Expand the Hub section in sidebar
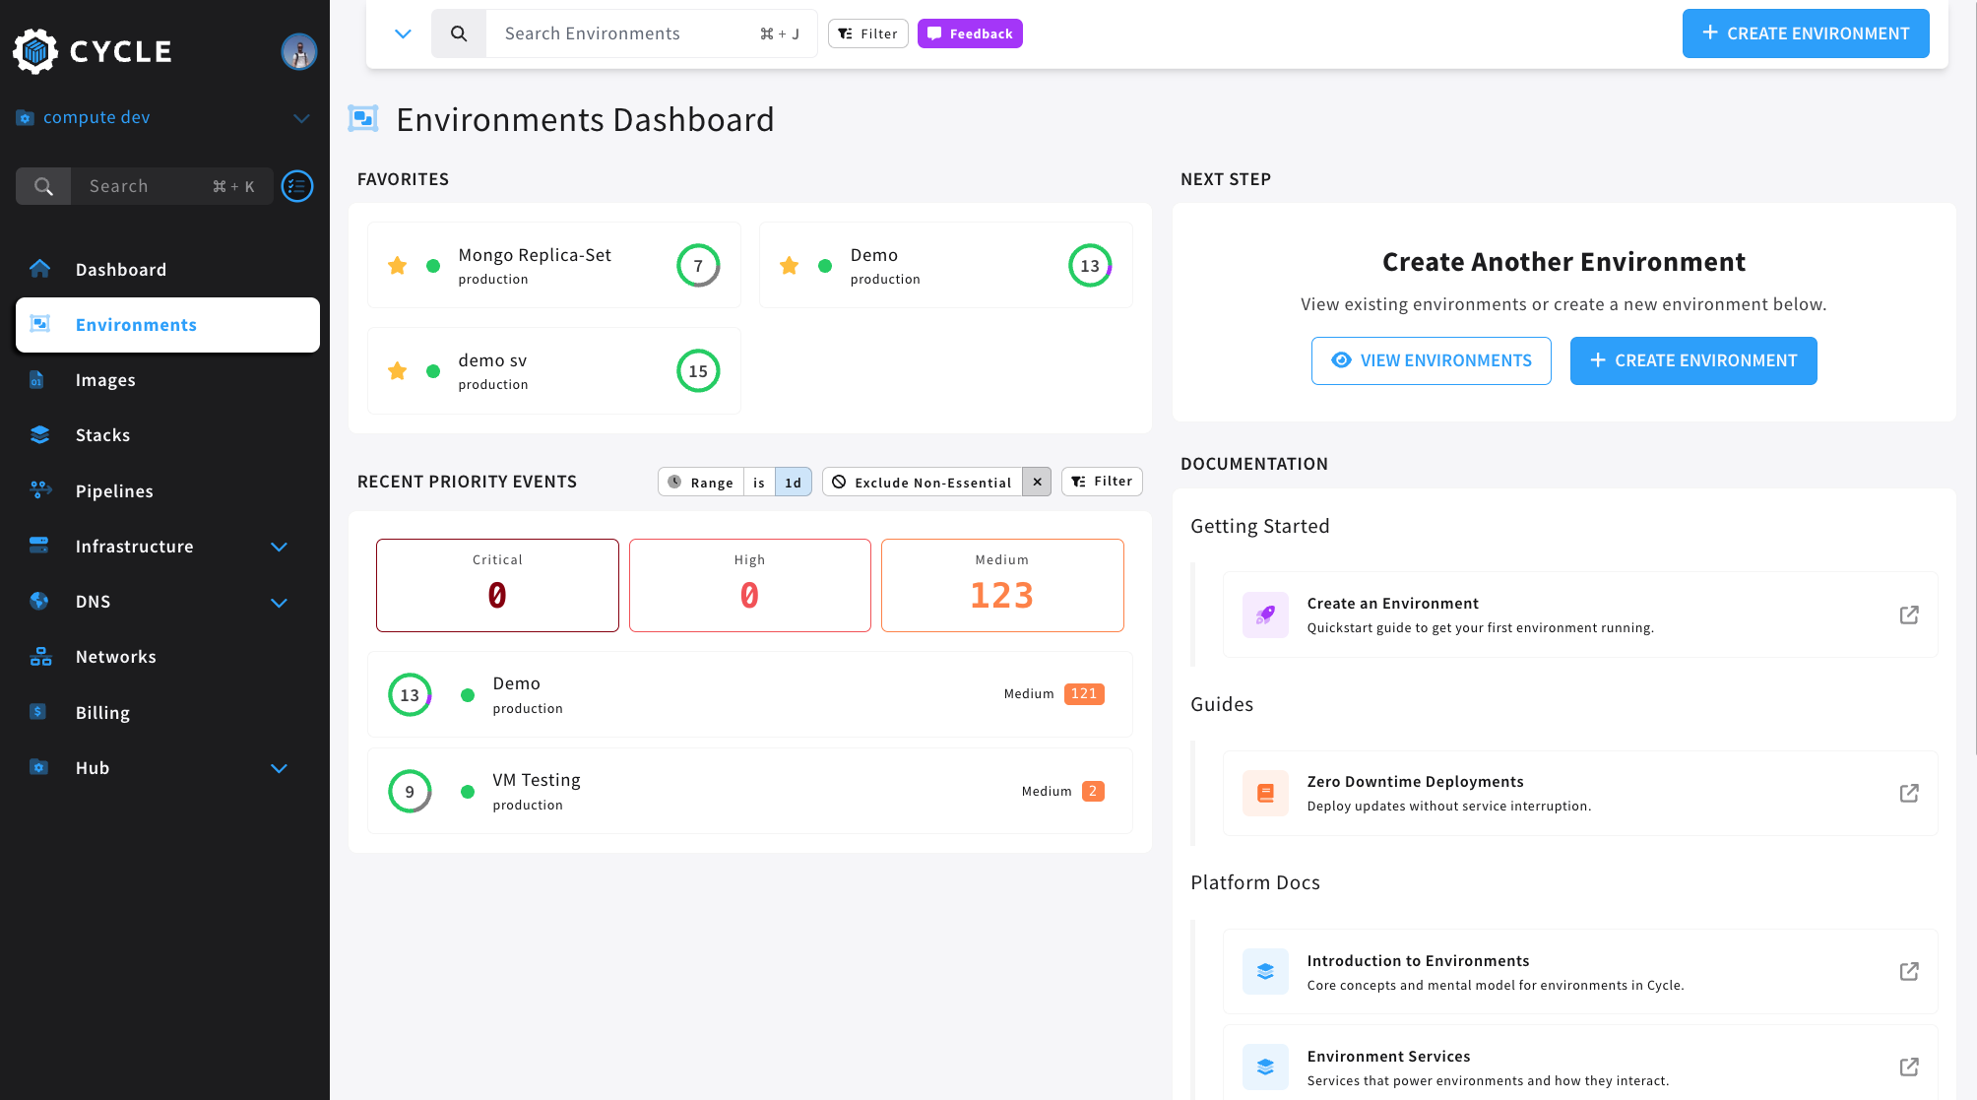 (x=279, y=768)
